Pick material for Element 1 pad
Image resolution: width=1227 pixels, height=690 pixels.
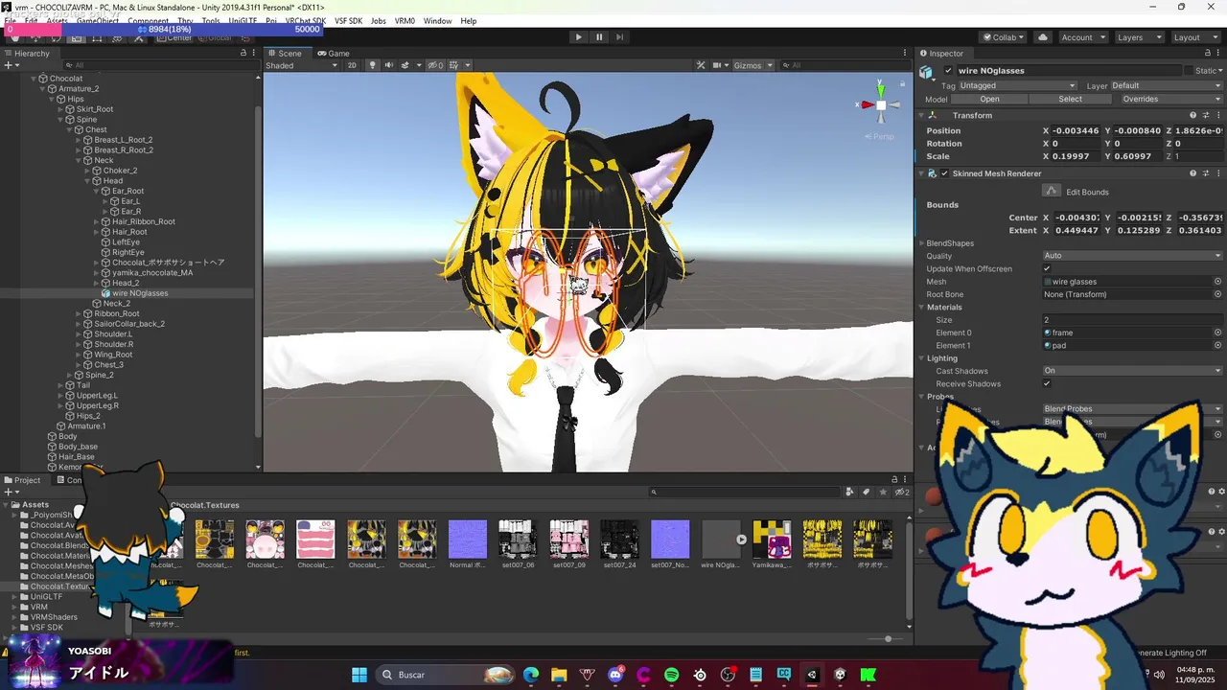(1218, 345)
